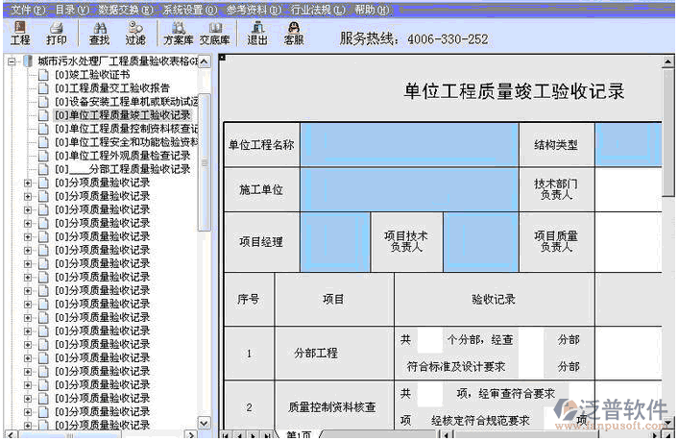
Task: Click the 项目技术负责人 blue input cell
Action: pos(481,242)
